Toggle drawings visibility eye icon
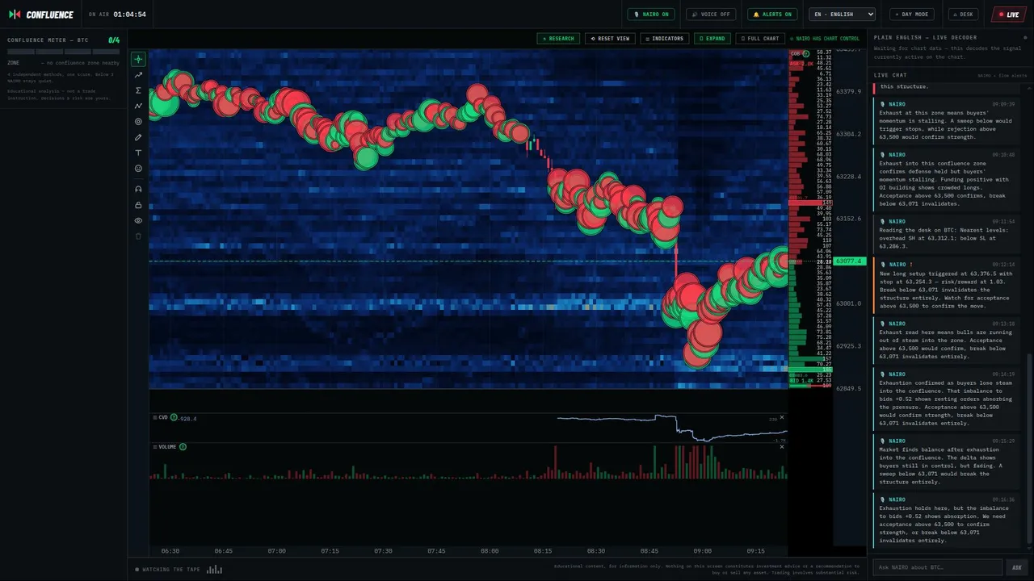Image resolution: width=1034 pixels, height=581 pixels. 138,220
